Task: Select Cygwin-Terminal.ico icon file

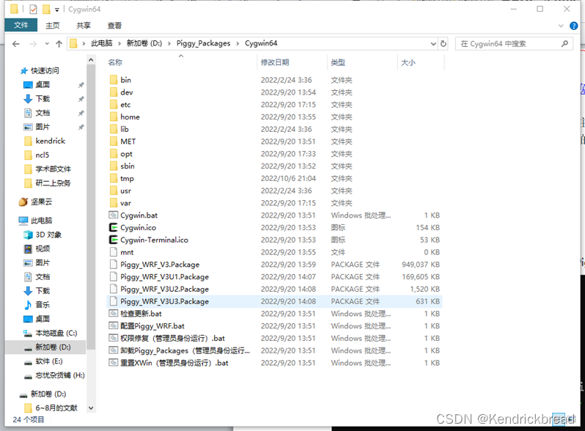Action: pos(114,240)
